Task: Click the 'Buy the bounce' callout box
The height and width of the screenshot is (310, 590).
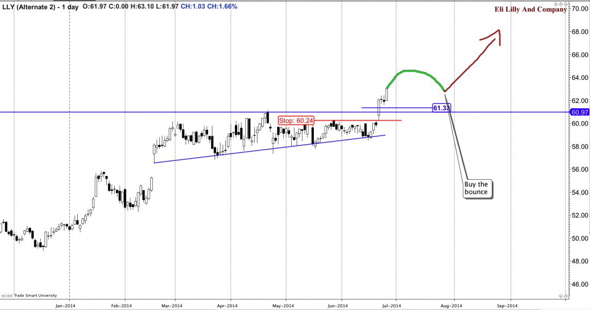Action: (x=477, y=188)
